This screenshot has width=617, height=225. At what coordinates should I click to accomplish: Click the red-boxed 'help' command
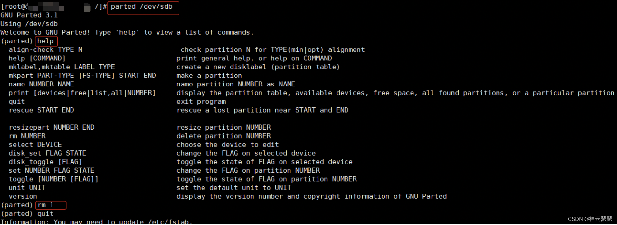tap(45, 41)
